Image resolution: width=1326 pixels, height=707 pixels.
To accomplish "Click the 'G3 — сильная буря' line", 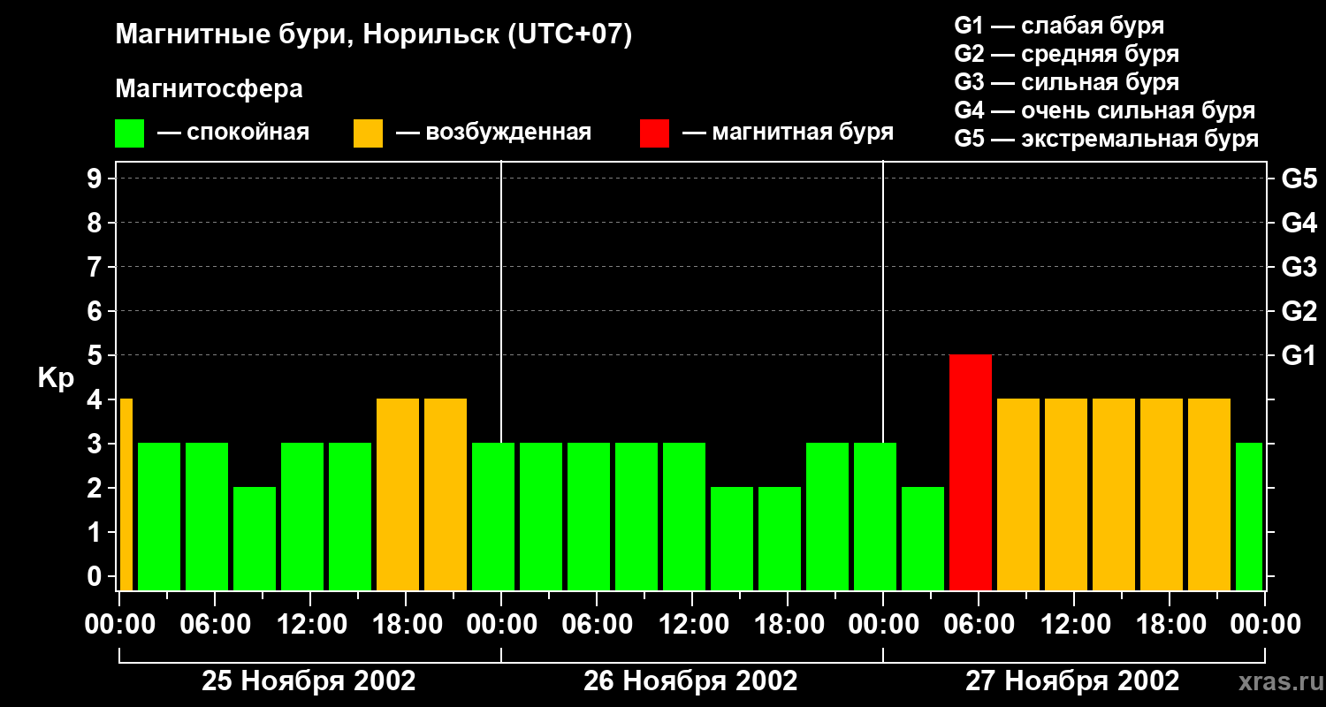I will (1067, 82).
